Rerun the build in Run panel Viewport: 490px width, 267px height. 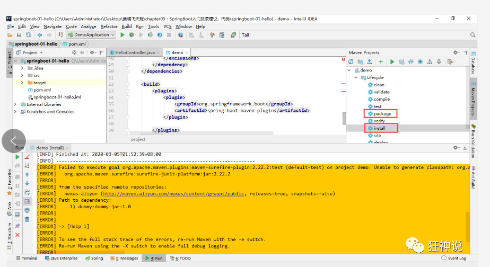[x=17, y=157]
